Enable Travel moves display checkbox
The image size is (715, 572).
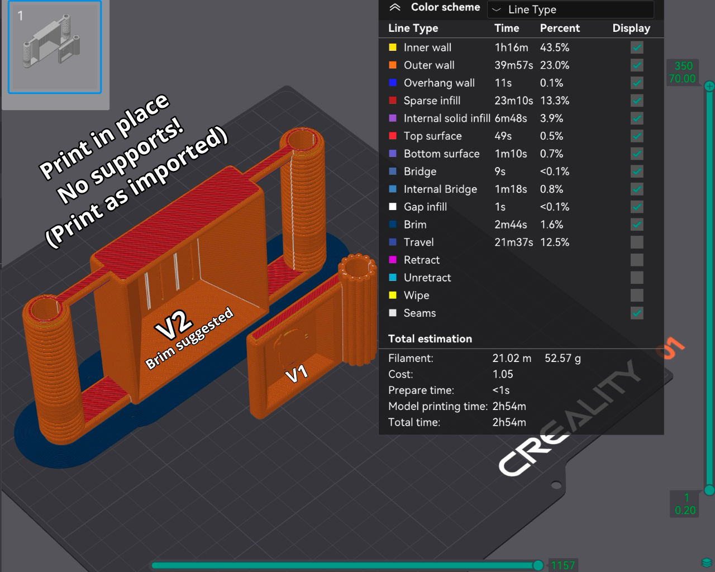(x=637, y=242)
